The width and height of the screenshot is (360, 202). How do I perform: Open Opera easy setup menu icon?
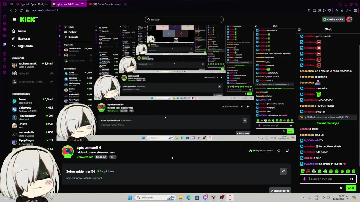355,10
